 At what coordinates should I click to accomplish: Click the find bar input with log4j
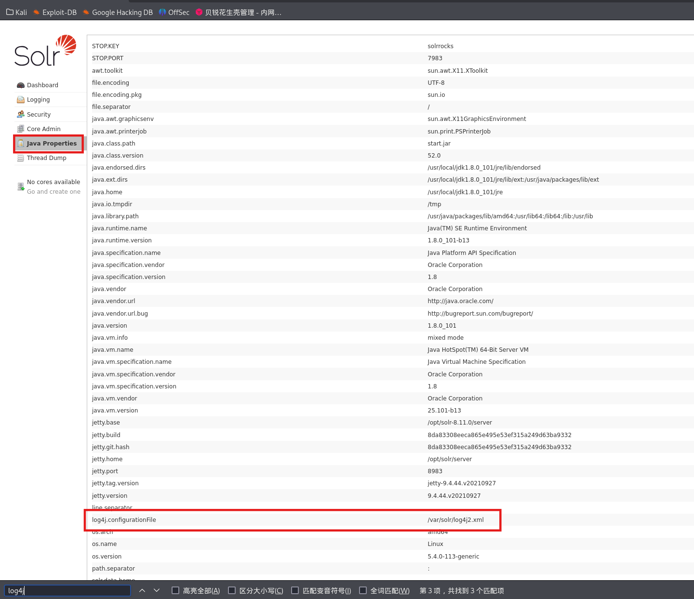coord(67,590)
